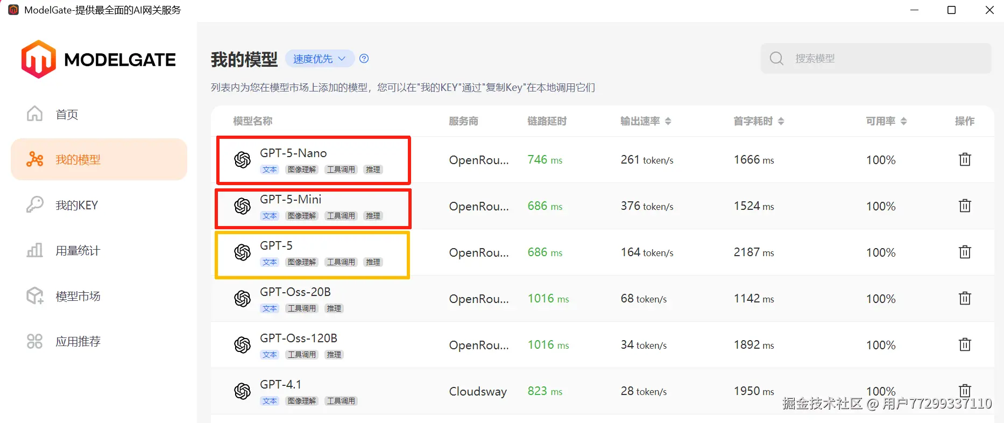1004x423 pixels.
Task: Click the 68 token/s output rate
Action: [644, 299]
